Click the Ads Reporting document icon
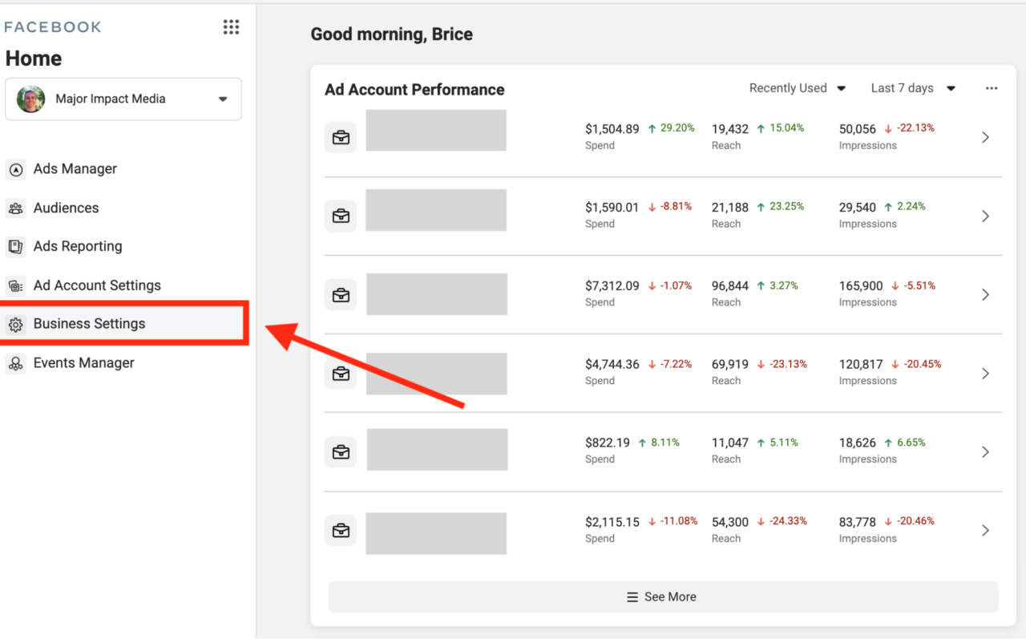Screen dimensions: 1026x639 point(15,247)
